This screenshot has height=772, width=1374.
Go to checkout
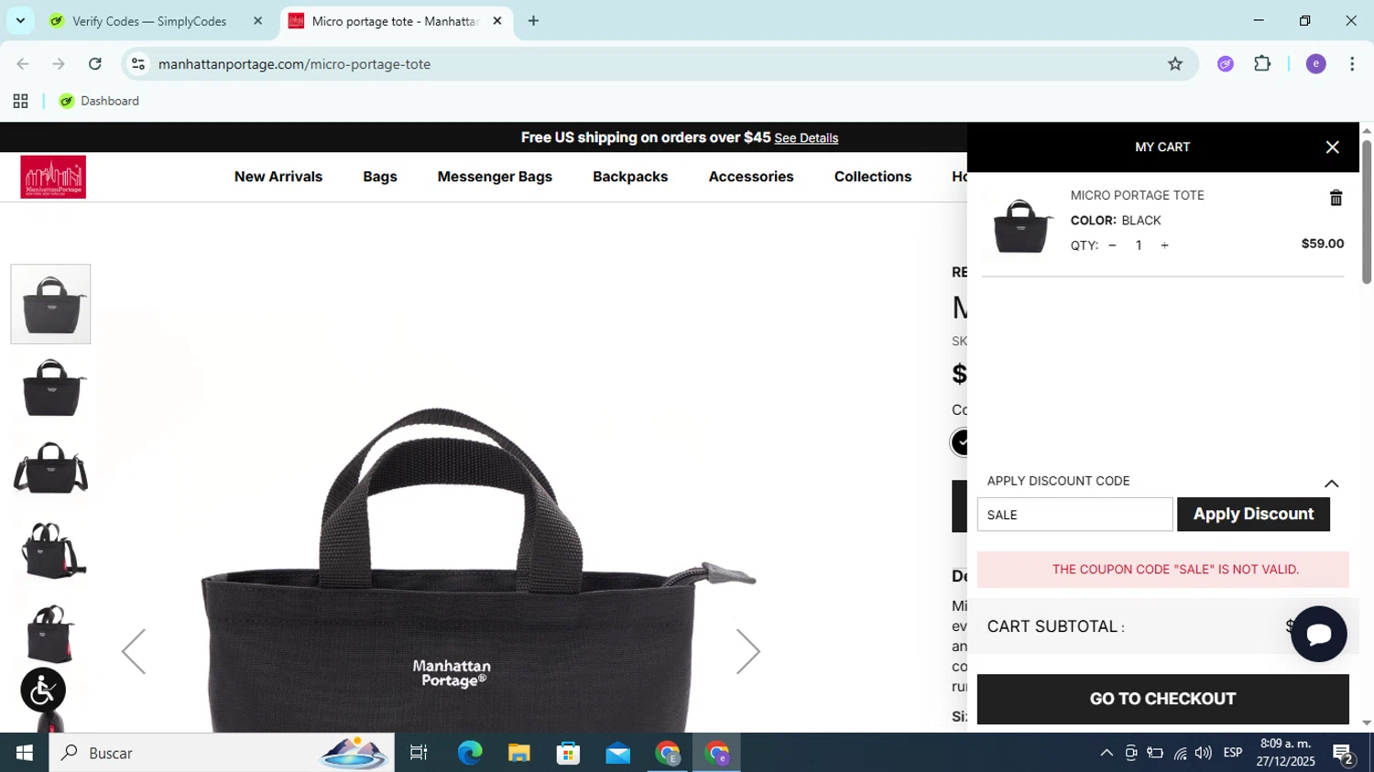(1162, 699)
